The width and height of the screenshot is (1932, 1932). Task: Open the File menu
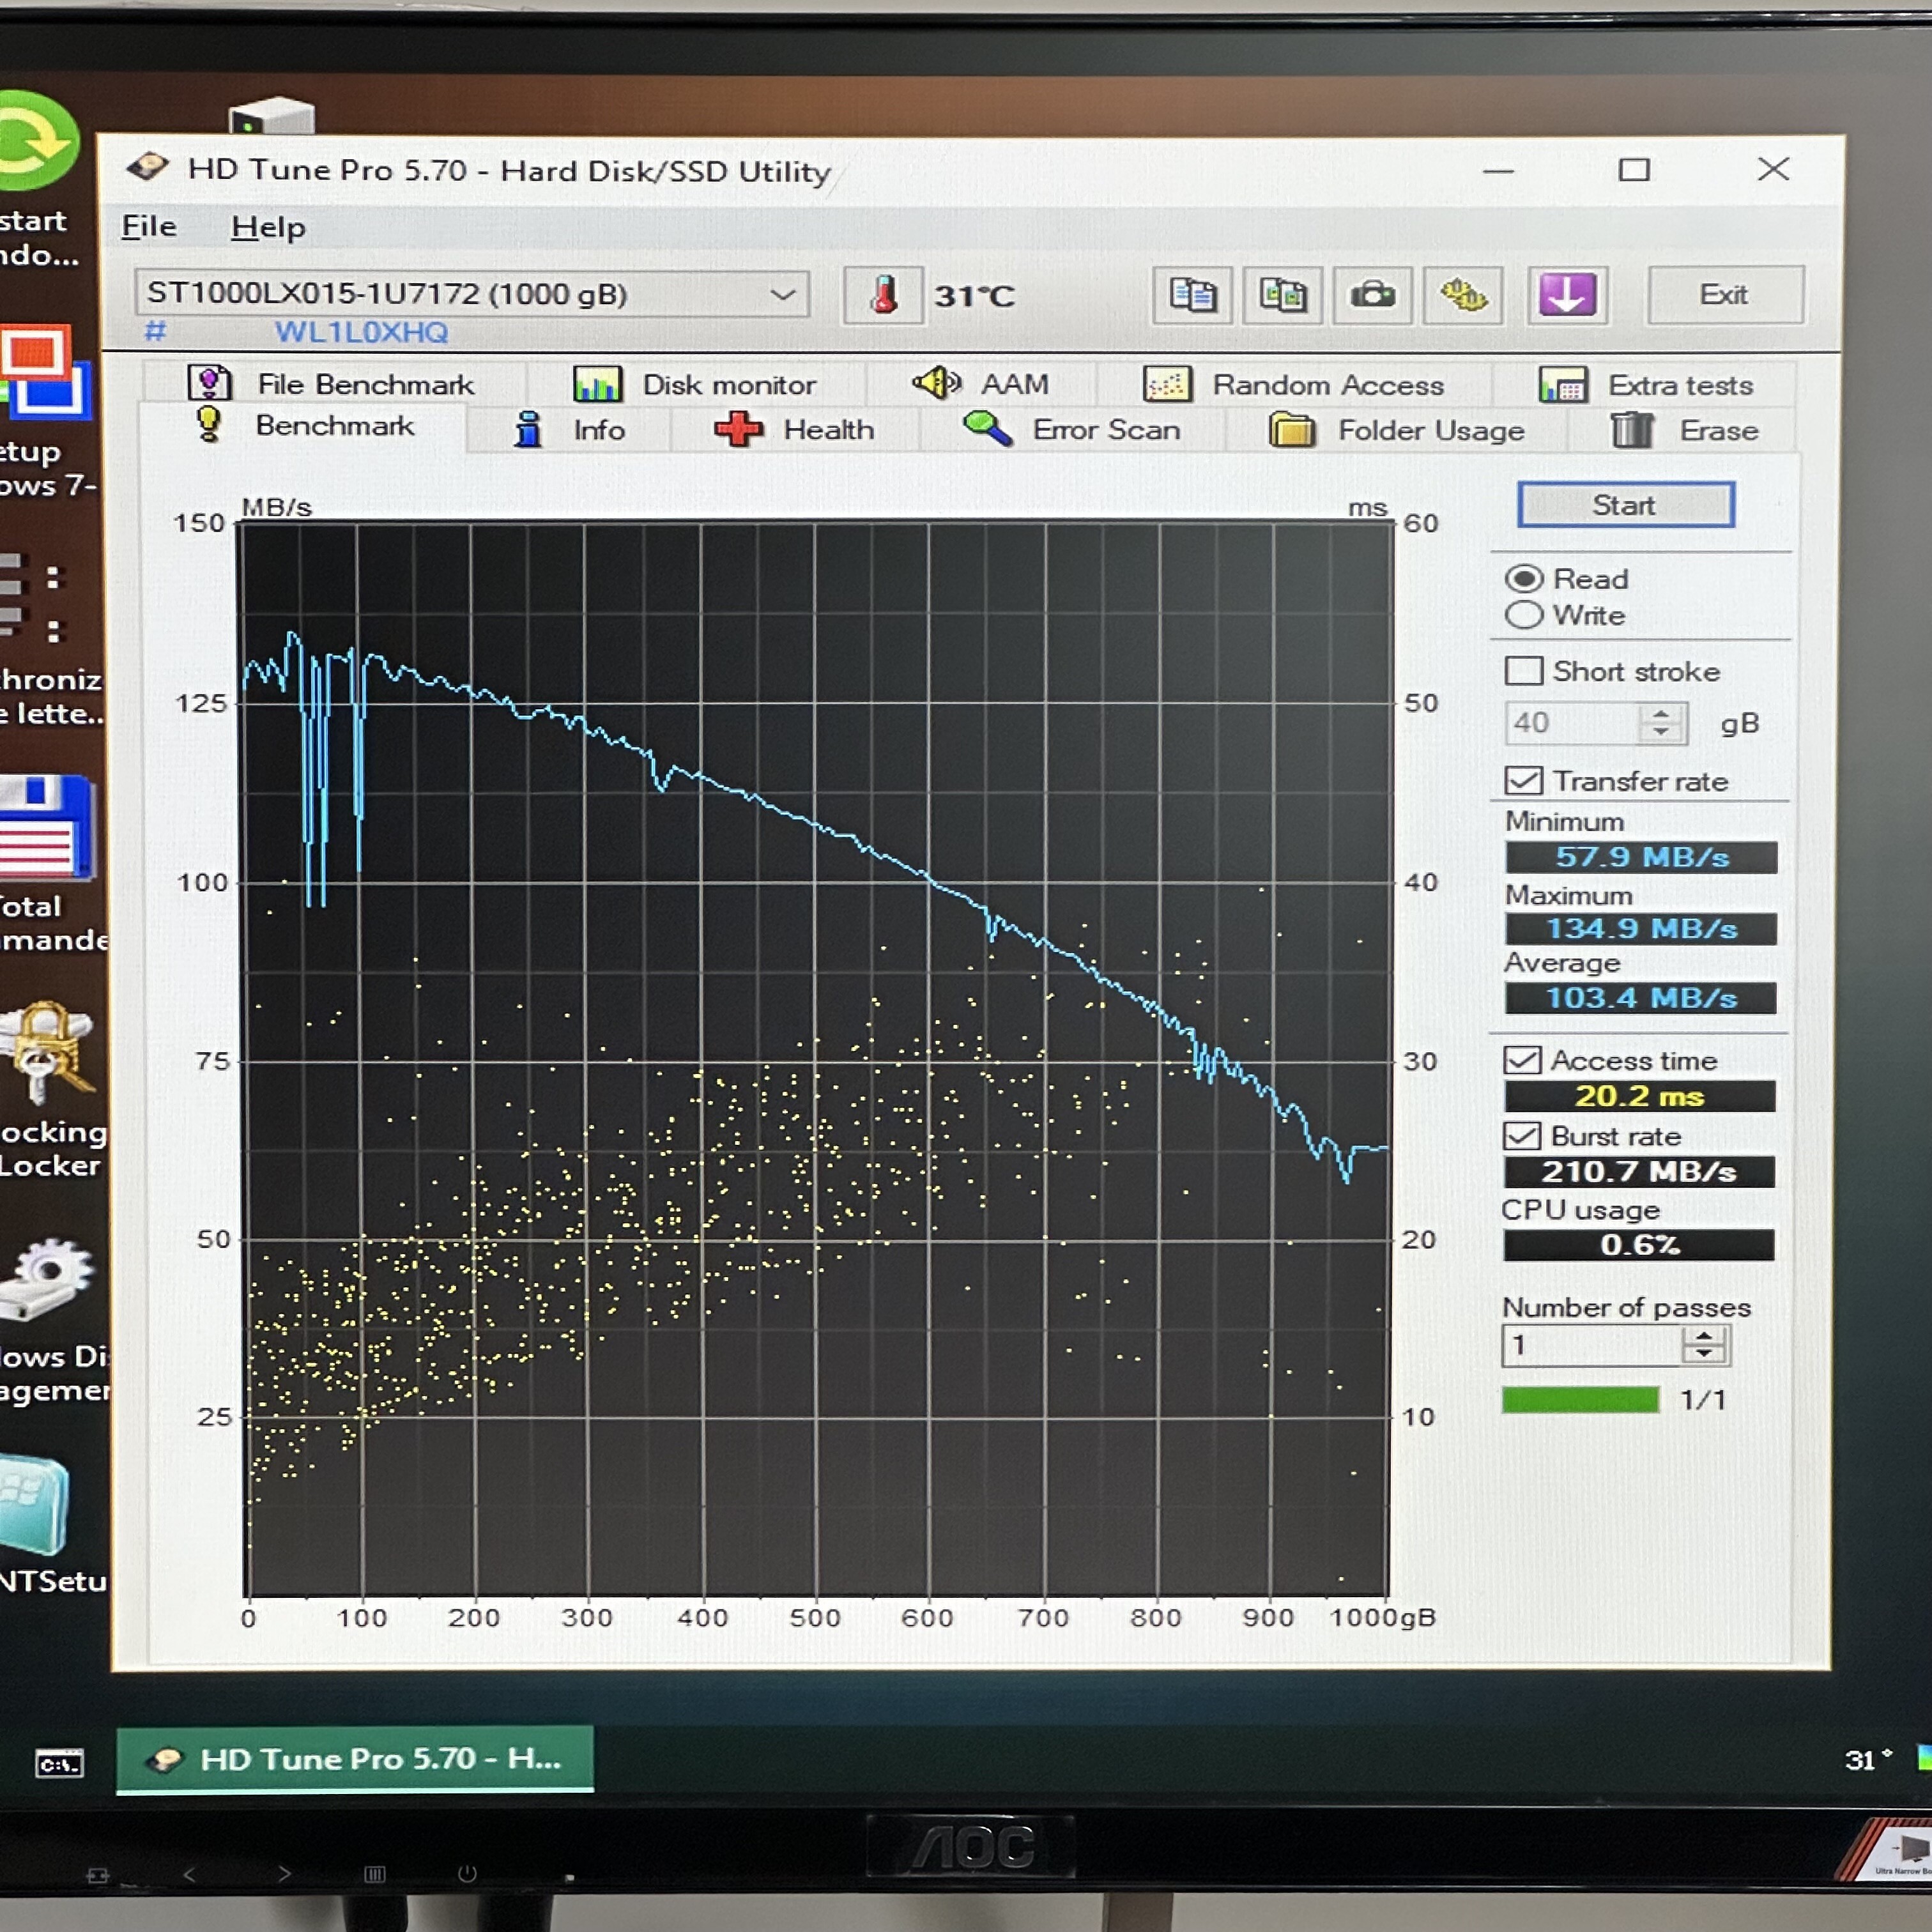(149, 227)
